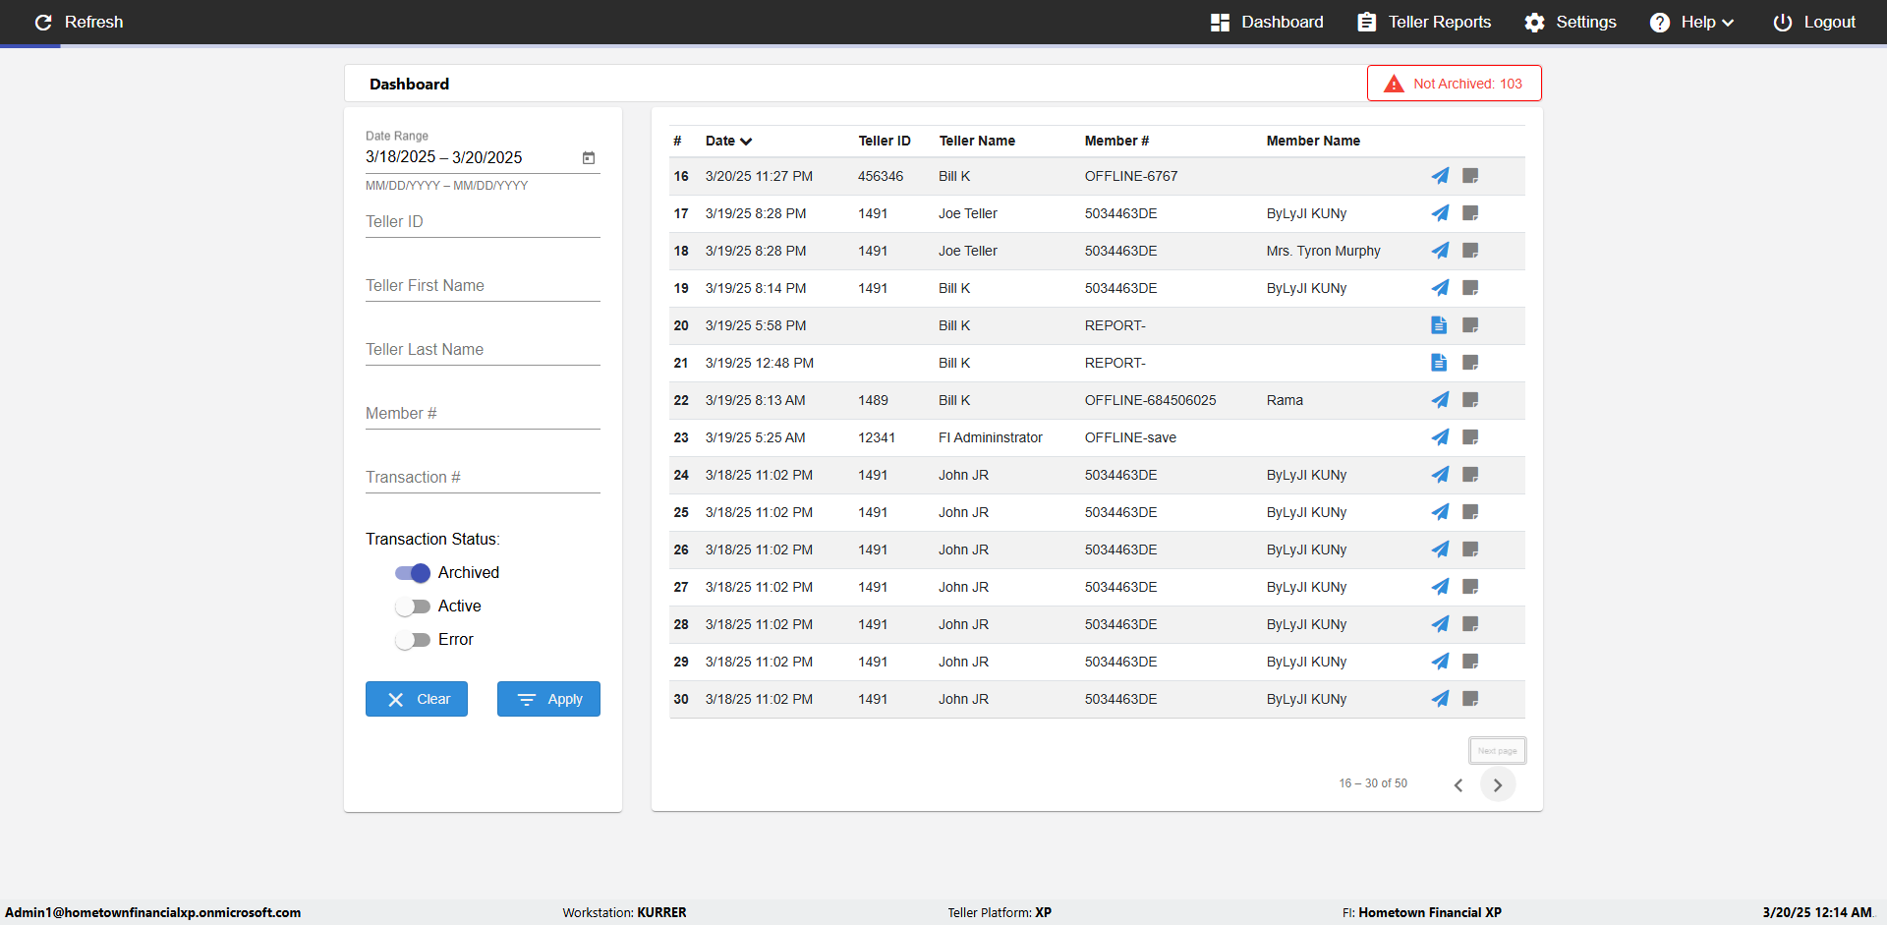Go to the next page of results

pyautogui.click(x=1497, y=784)
